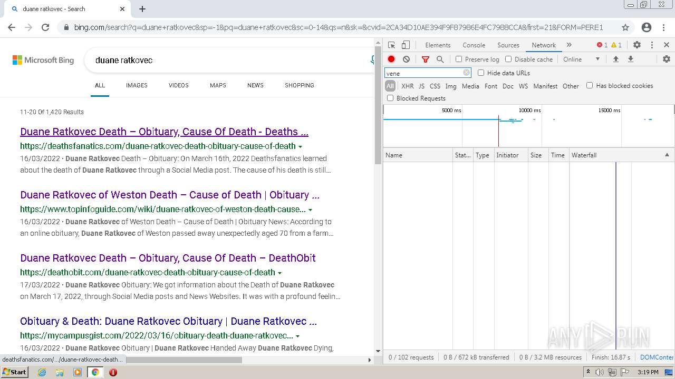This screenshot has width=675, height=379.
Task: Open network search magnifier icon
Action: point(440,59)
